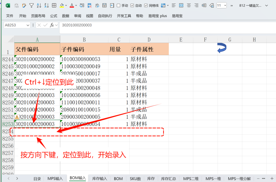This screenshot has height=182, width=276.
Task: Switch to the MPS二维 sheet tab
Action: [x=191, y=179]
